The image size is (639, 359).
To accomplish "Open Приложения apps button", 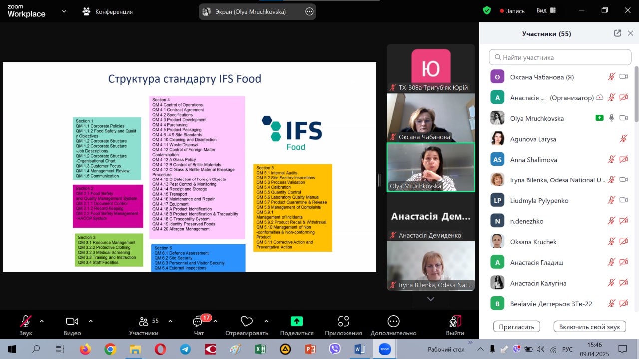I will [343, 325].
